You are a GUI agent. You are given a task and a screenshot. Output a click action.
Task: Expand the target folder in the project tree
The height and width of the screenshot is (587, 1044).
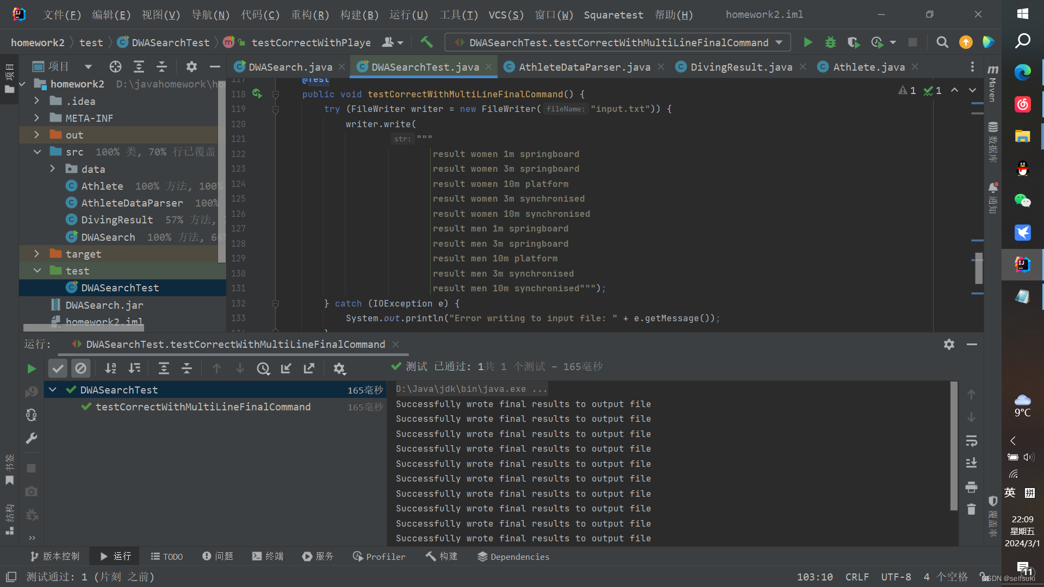coord(36,254)
